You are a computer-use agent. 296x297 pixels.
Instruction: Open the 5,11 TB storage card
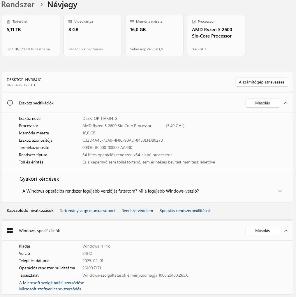[31, 35]
